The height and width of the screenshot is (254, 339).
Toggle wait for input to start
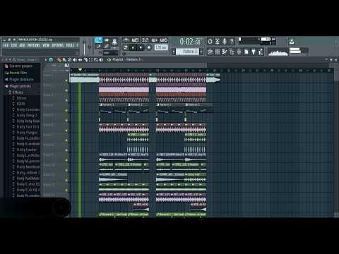(135, 40)
